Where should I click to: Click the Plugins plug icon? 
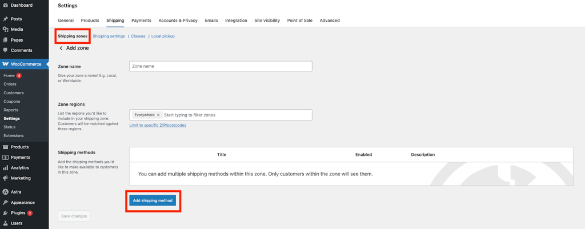tap(6, 213)
